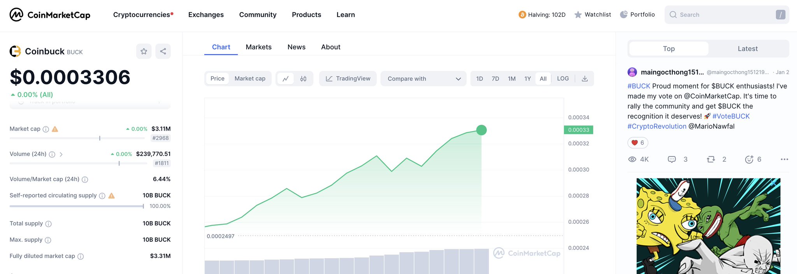This screenshot has height=274, width=797.
Task: Switch to the About tab
Action: [x=331, y=47]
